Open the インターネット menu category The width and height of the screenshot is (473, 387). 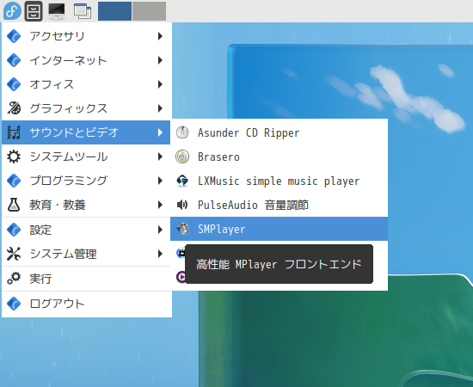click(86, 60)
